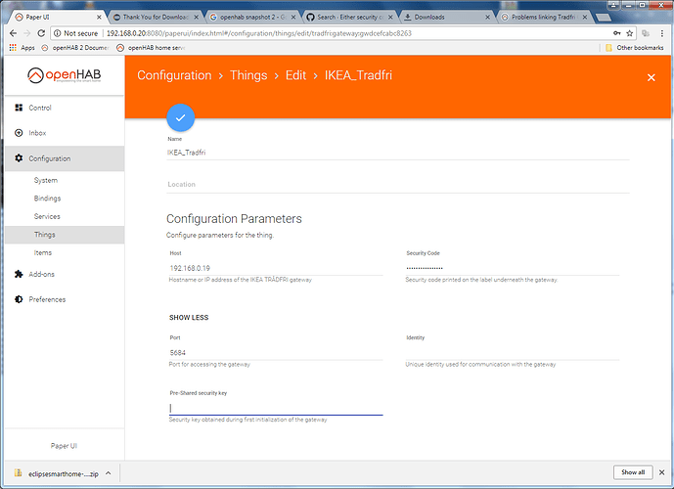Click the Not secure site info icon
Viewport: 674px width, 489px height.
click(57, 33)
